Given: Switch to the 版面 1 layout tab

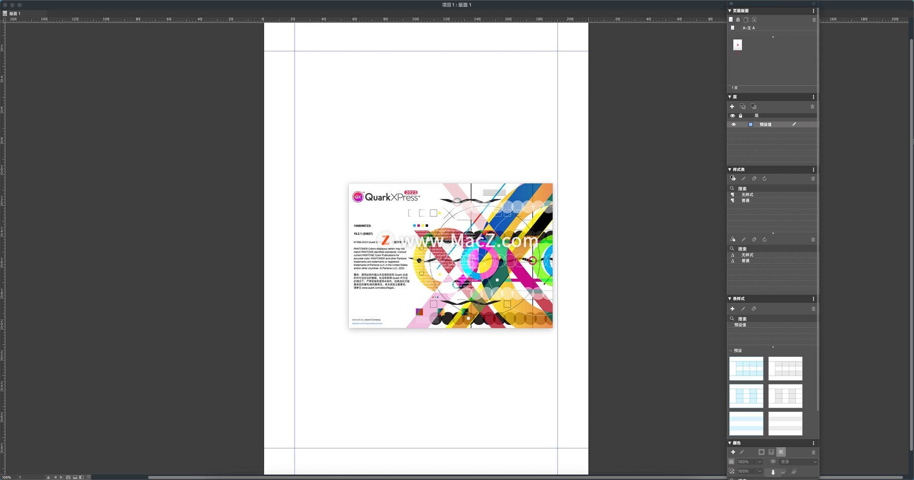Looking at the screenshot, I should tap(14, 13).
